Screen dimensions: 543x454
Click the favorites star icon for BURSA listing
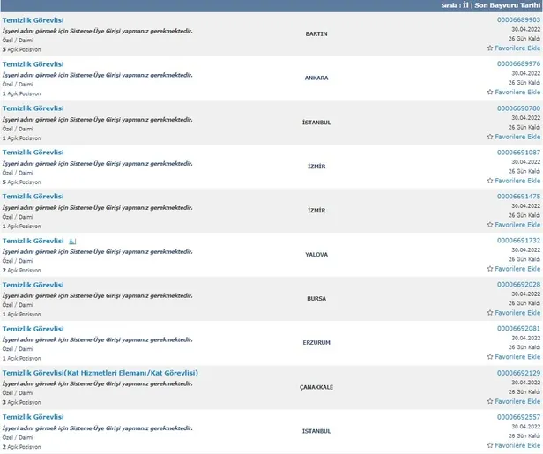pos(490,312)
